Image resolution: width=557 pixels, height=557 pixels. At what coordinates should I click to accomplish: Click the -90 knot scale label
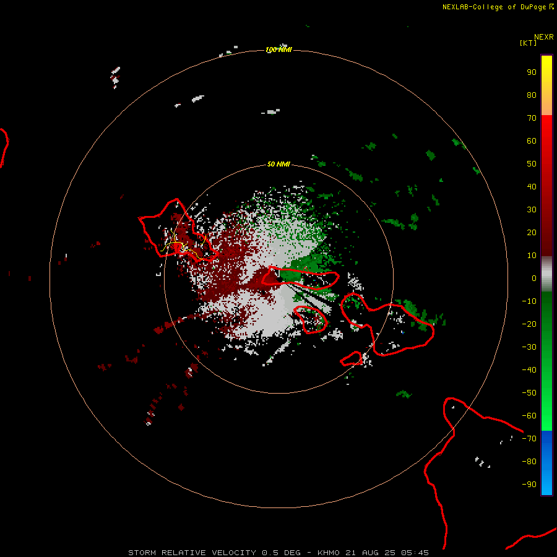point(529,484)
